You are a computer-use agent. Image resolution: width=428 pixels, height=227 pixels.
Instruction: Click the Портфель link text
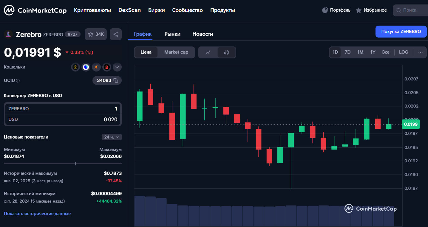340,10
